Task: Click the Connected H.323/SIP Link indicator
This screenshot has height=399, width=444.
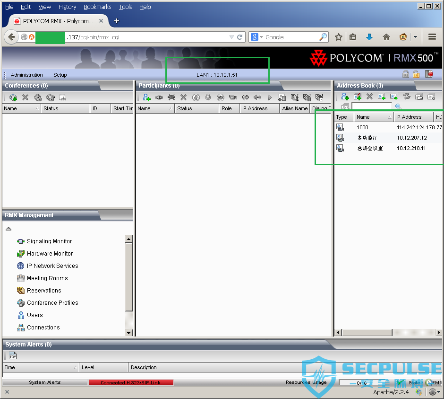Action: pyautogui.click(x=131, y=382)
